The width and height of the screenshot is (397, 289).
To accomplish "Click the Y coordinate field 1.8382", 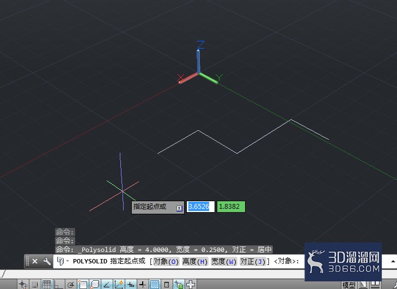I will [x=231, y=207].
